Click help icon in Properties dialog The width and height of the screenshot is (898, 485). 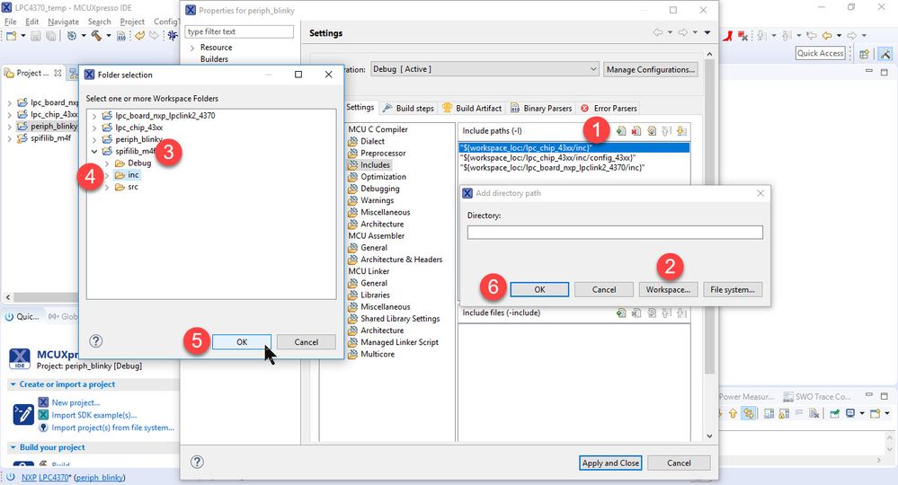197,463
